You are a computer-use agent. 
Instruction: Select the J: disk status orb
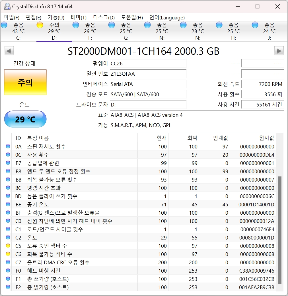tap(255, 25)
